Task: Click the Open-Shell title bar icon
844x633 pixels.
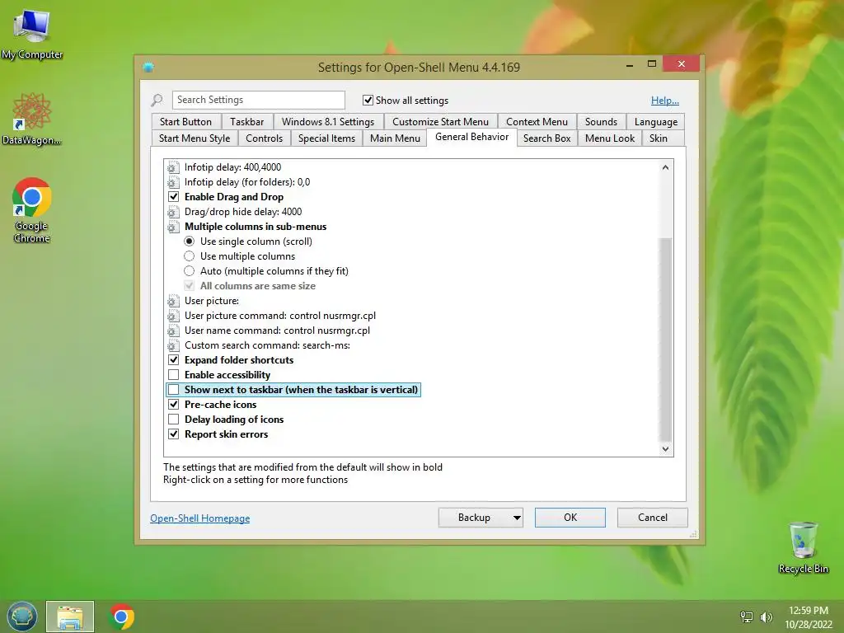Action: [148, 68]
